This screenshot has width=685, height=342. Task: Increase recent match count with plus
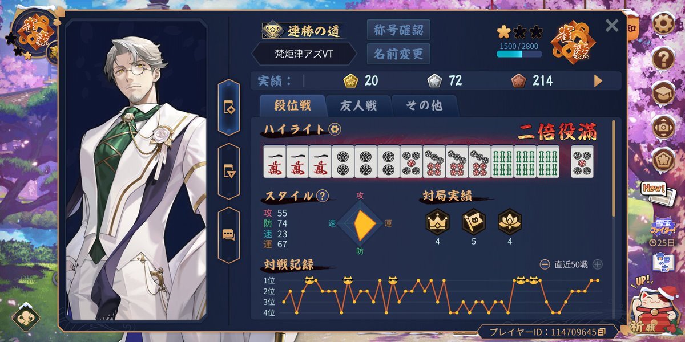[597, 264]
